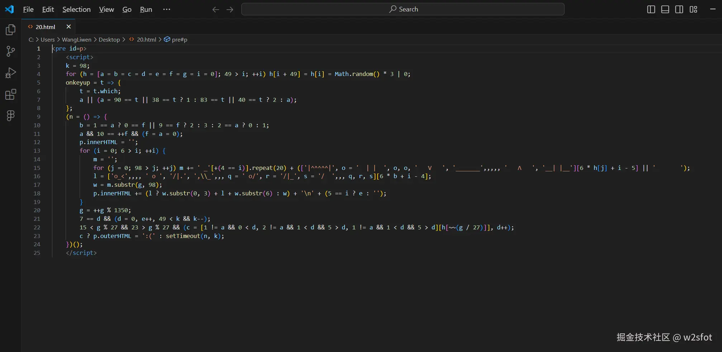
Task: Click "g = ++g % 1350;" line
Action: [x=105, y=210]
